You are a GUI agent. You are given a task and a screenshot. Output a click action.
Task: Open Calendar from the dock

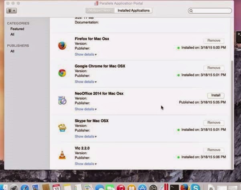[x=57, y=187]
